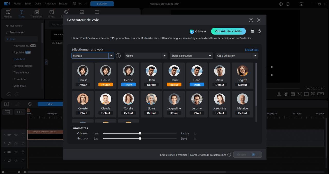Mute the track 3 audio speaker icon
The image size is (329, 174).
[x=16, y=143]
